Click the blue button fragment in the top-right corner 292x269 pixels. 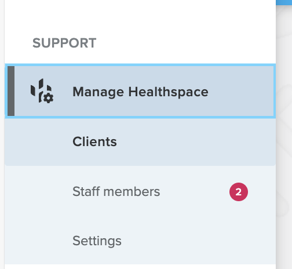(284, 2)
